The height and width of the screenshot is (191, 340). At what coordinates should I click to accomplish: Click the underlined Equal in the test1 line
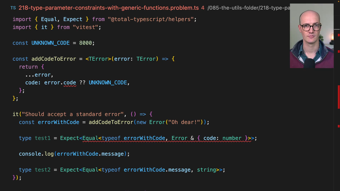point(90,138)
